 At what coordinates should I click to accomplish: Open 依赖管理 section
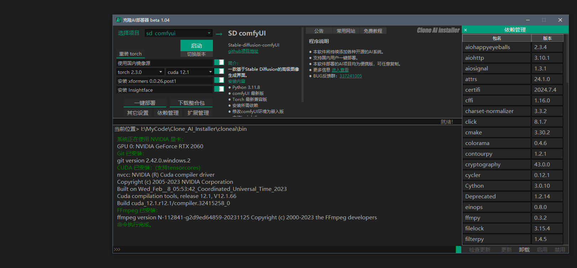coord(168,113)
